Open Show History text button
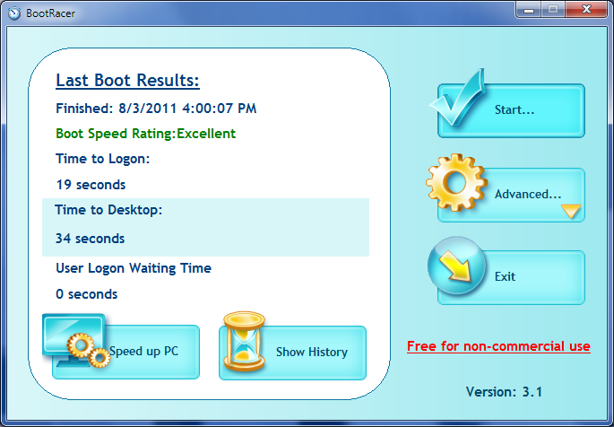Image resolution: width=614 pixels, height=427 pixels. click(x=311, y=352)
